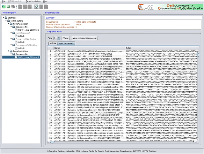Image resolution: width=204 pixels, height=154 pixels.
Task: Click the TAIR9_cDNAs folder icon
Action: click(x=9, y=21)
